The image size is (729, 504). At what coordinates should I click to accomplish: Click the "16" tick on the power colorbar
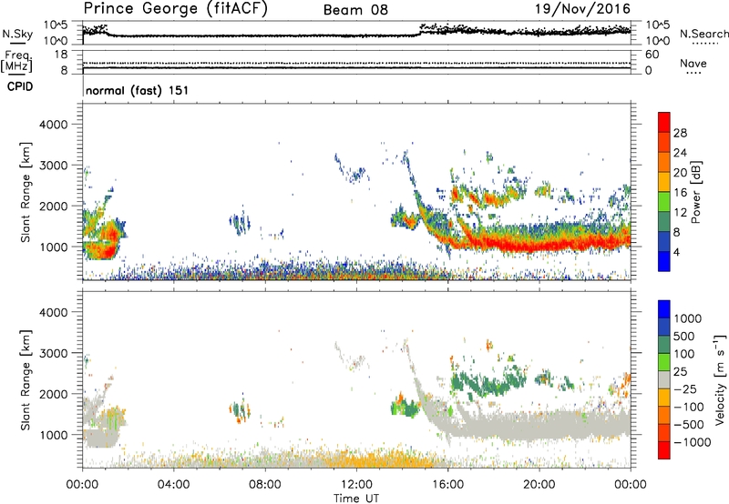680,193
